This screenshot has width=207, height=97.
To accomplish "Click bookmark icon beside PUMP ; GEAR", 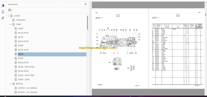I will click(x=16, y=79).
